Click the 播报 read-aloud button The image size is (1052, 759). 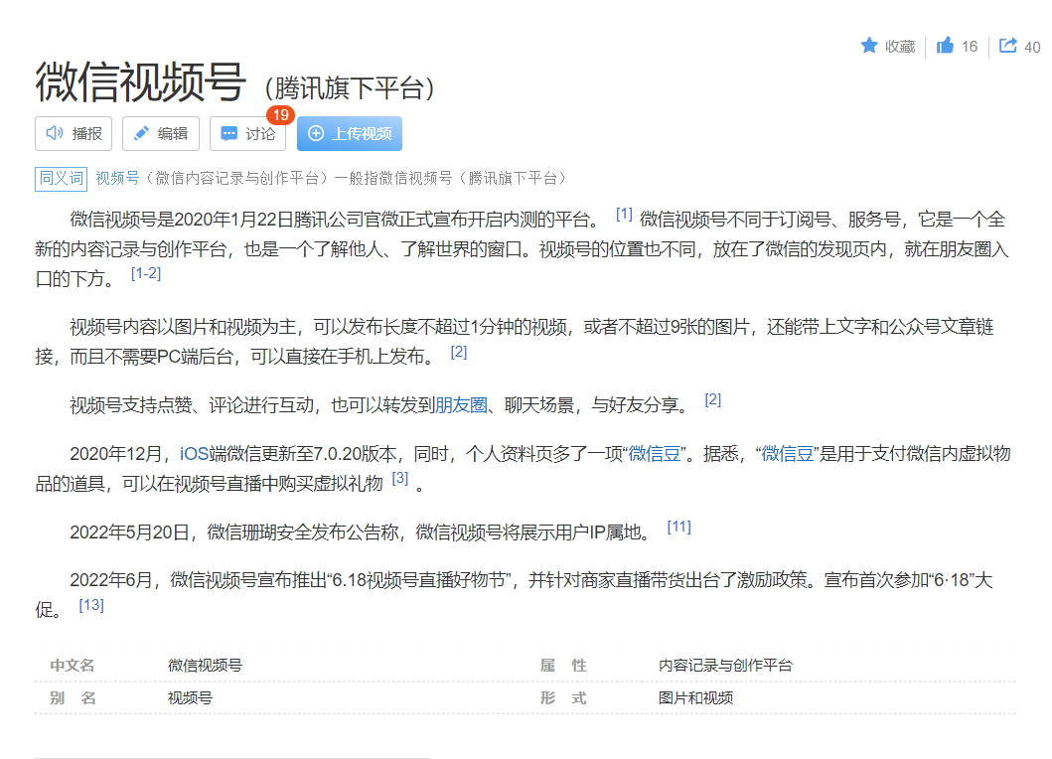coord(74,133)
